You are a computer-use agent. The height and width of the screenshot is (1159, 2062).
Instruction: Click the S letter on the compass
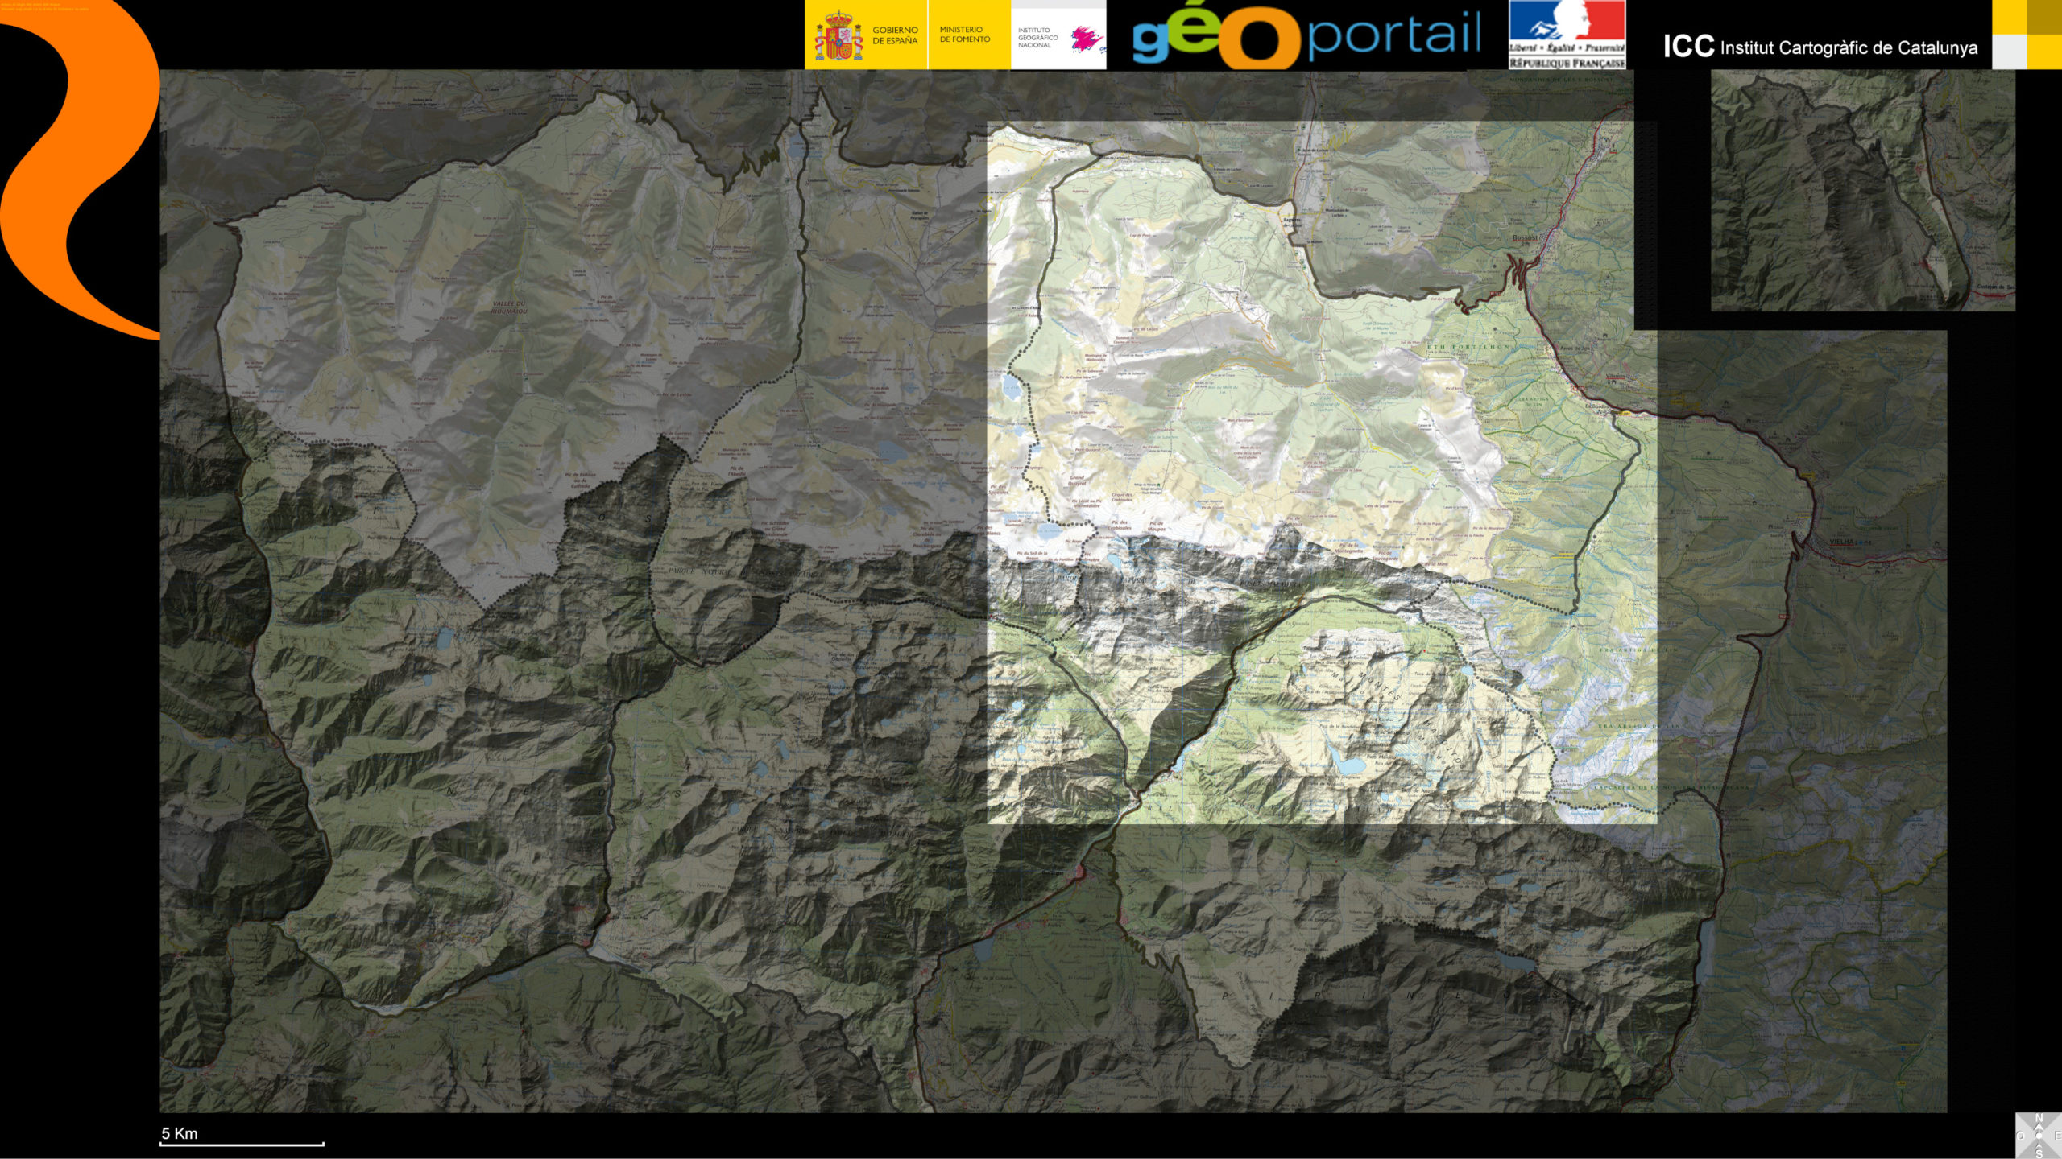2039,1153
